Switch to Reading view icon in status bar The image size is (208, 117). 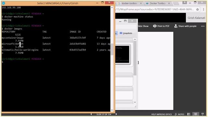coord(196,114)
